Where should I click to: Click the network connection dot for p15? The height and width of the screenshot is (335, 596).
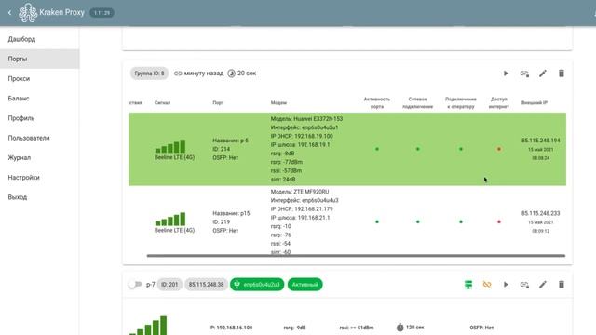tap(417, 221)
